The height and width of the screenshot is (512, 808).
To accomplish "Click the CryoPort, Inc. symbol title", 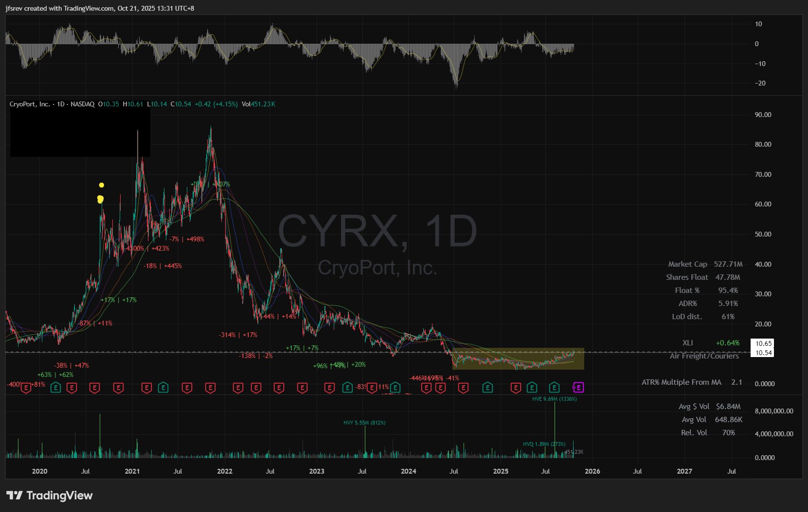I will coord(30,104).
